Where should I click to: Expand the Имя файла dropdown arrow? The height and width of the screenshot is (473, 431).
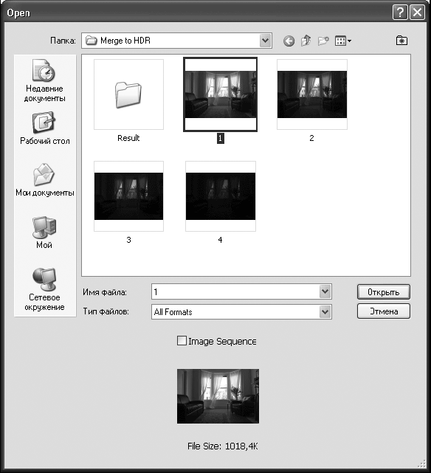325,291
